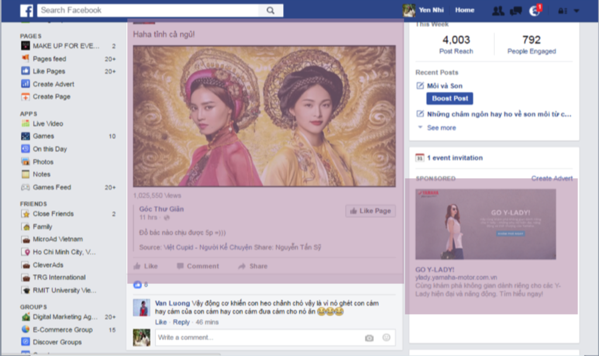The width and height of the screenshot is (599, 356).
Task: Like Van Luong's comment
Action: pyautogui.click(x=161, y=323)
